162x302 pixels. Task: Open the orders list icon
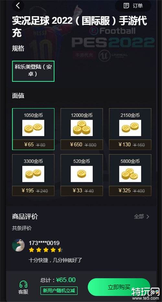pos(126,6)
